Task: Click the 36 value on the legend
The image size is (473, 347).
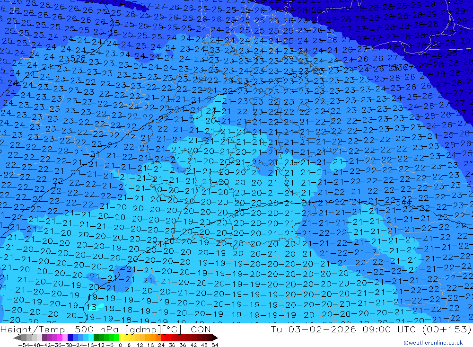Action: click(183, 345)
